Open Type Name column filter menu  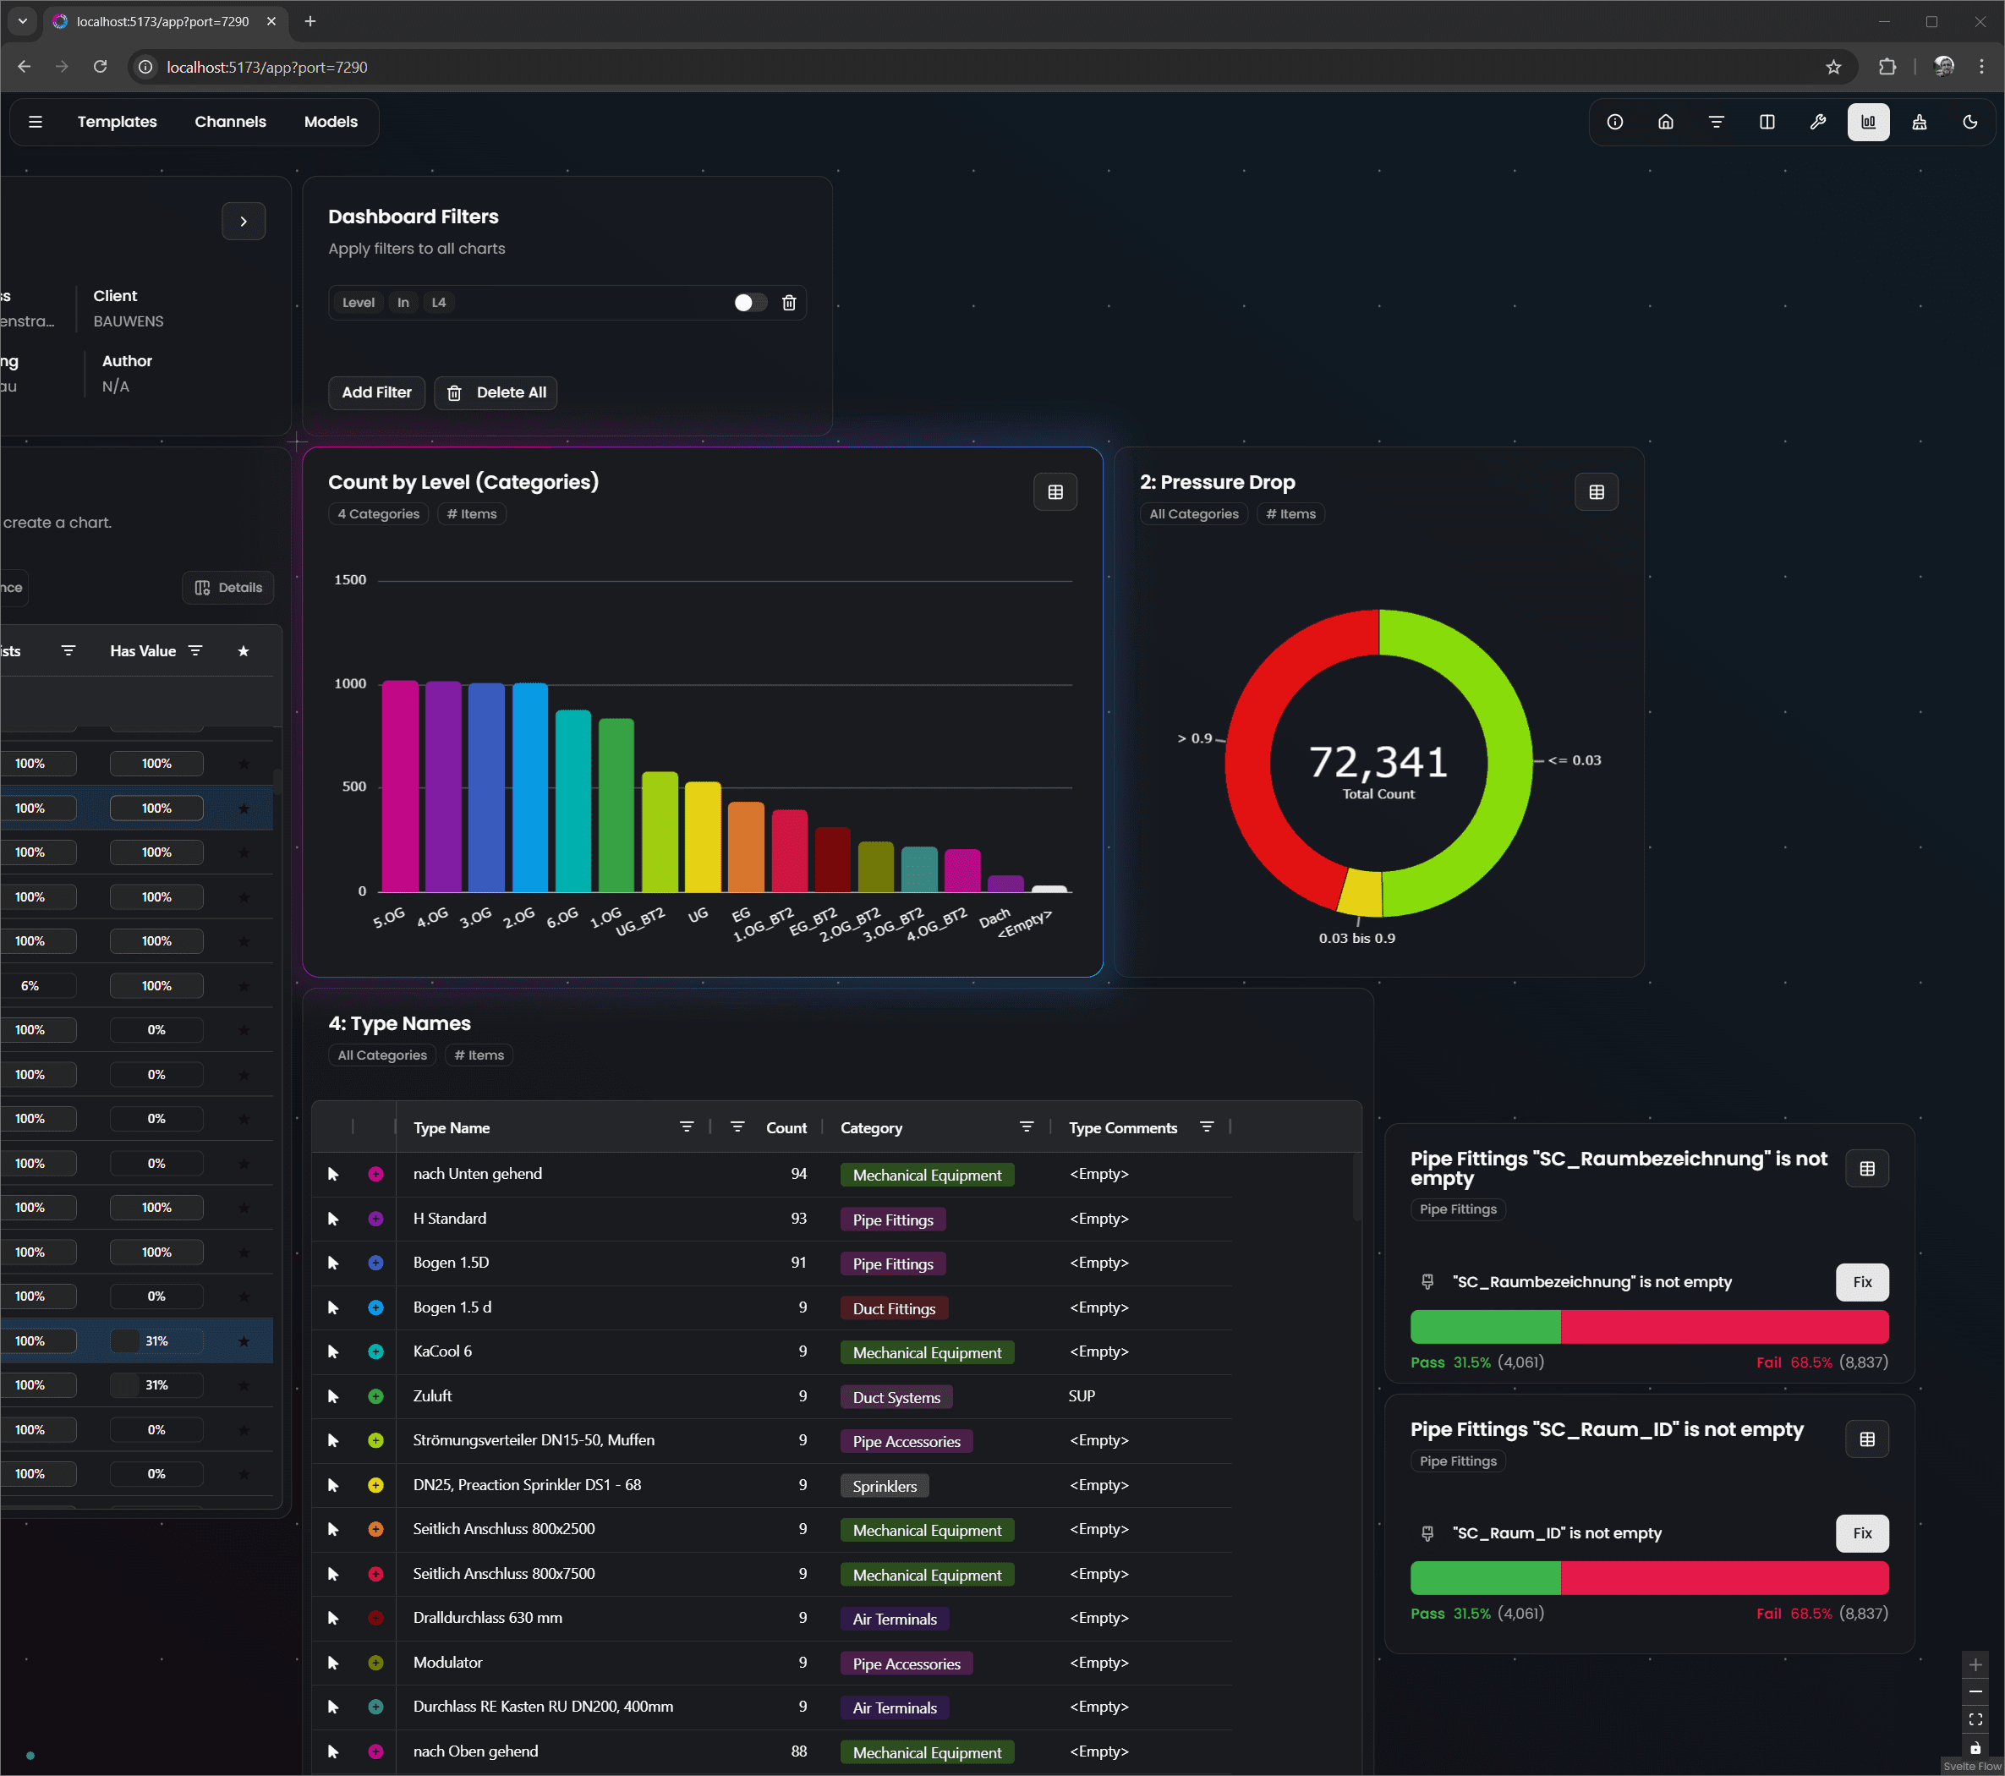(687, 1127)
